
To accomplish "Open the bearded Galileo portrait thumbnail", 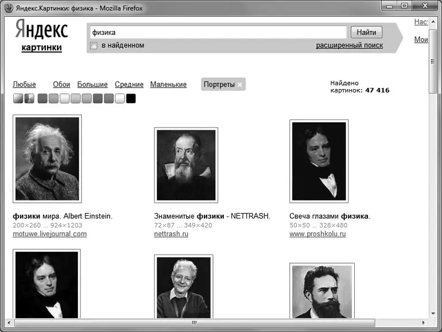I will click(x=186, y=165).
